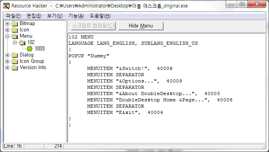Open the 파일(F) menu
This screenshot has height=152, width=269.
13,16
